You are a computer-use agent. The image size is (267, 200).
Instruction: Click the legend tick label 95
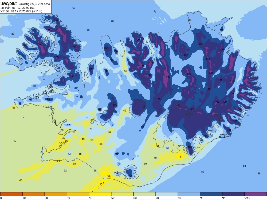[x=224, y=198]
